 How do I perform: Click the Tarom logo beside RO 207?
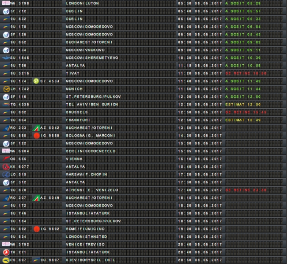click(7, 198)
